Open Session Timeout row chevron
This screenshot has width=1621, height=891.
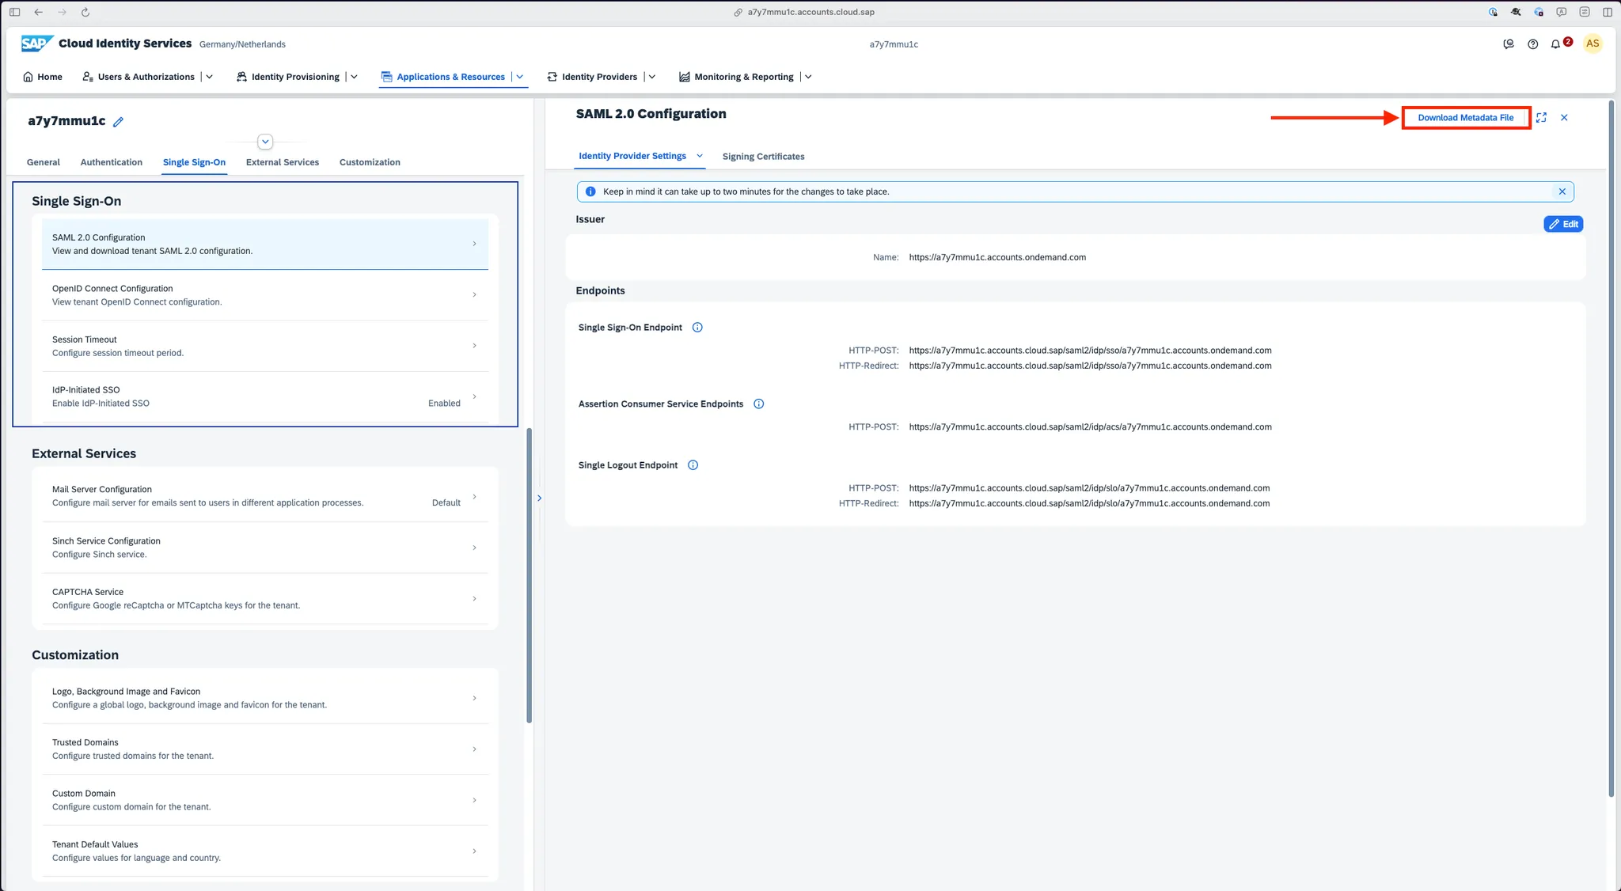pos(474,346)
